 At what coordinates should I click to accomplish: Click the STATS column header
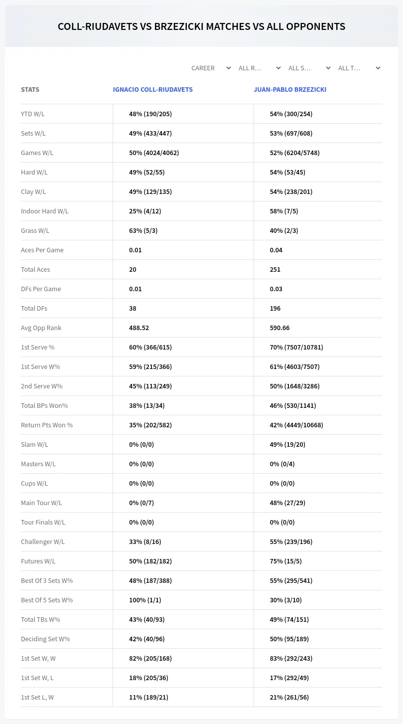tap(30, 90)
